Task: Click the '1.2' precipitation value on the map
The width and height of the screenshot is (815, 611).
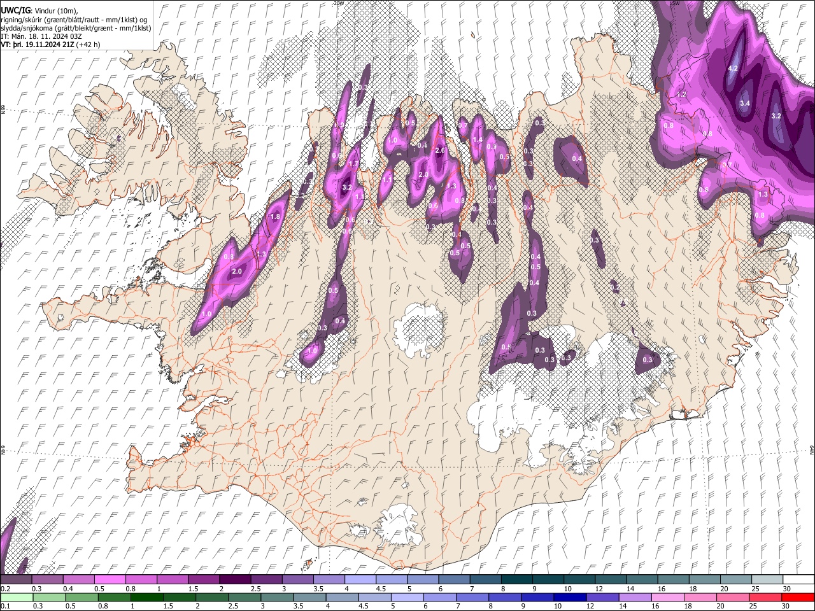Action: point(681,94)
